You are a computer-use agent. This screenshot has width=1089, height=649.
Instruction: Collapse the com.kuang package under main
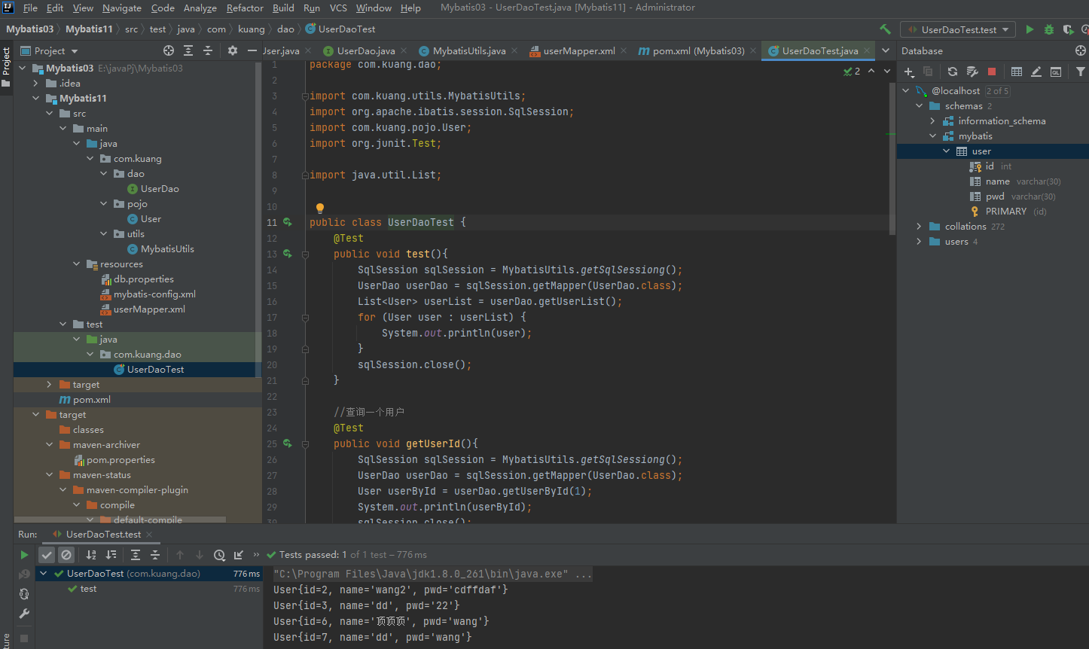point(90,158)
